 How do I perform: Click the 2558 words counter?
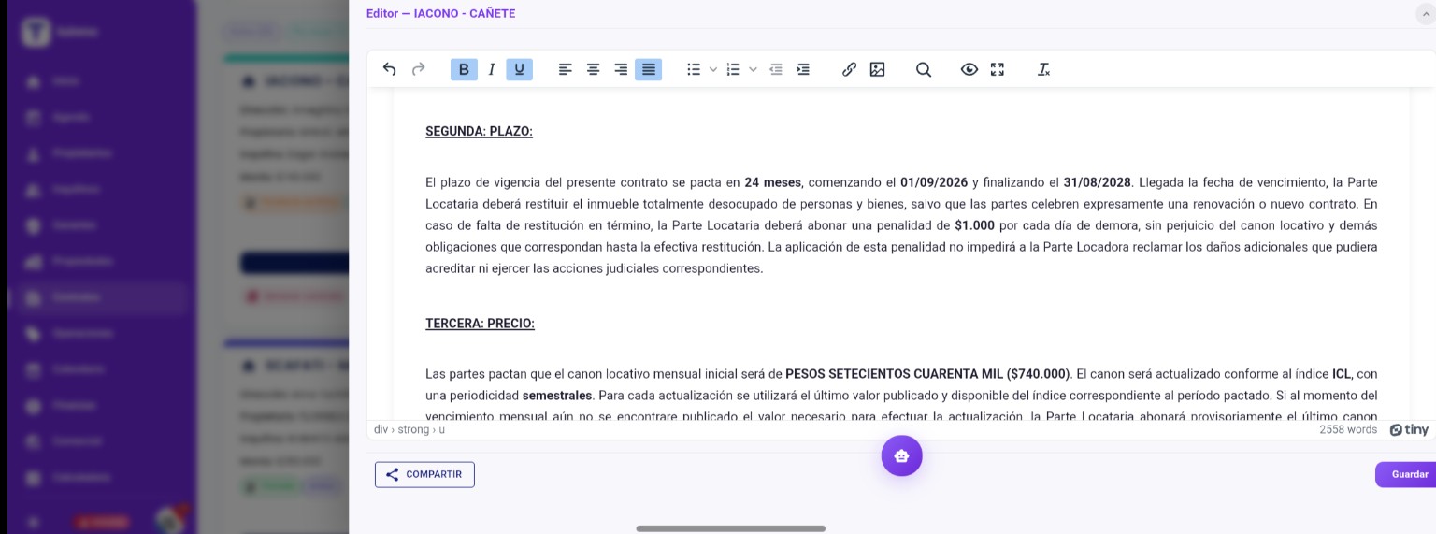tap(1348, 430)
